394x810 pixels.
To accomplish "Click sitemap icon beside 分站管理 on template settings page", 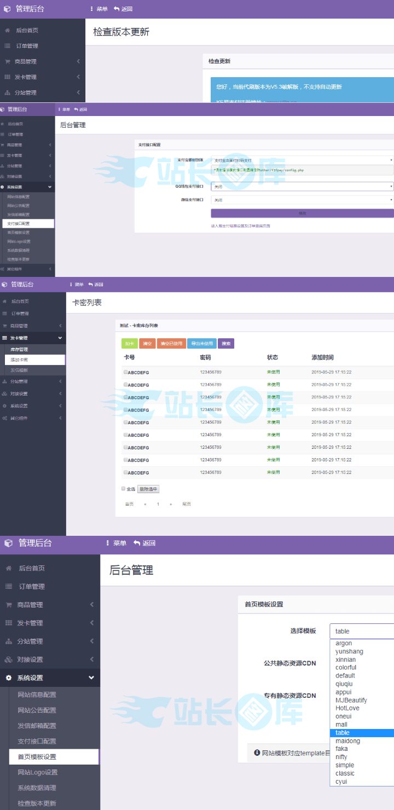I will (x=9, y=641).
